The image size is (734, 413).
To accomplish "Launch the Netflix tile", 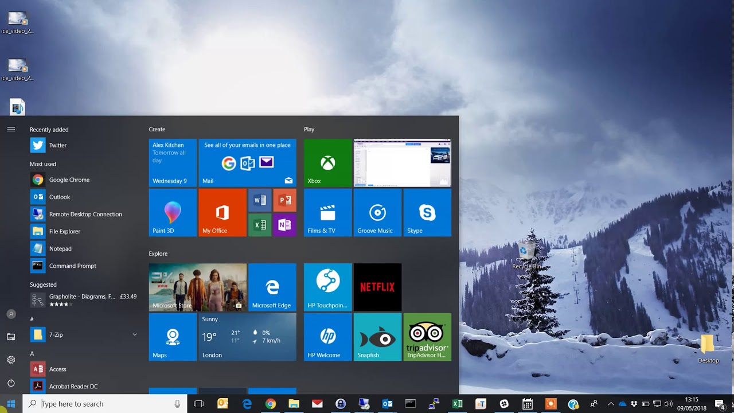I will (x=377, y=287).
